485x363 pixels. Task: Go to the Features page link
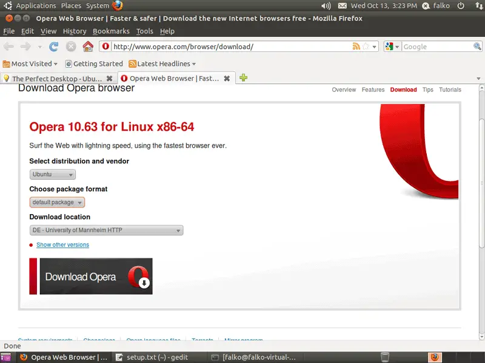coord(373,90)
